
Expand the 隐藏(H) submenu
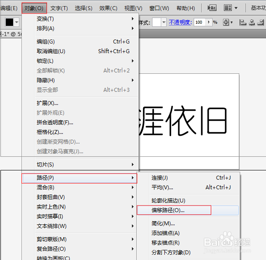(x=86, y=80)
